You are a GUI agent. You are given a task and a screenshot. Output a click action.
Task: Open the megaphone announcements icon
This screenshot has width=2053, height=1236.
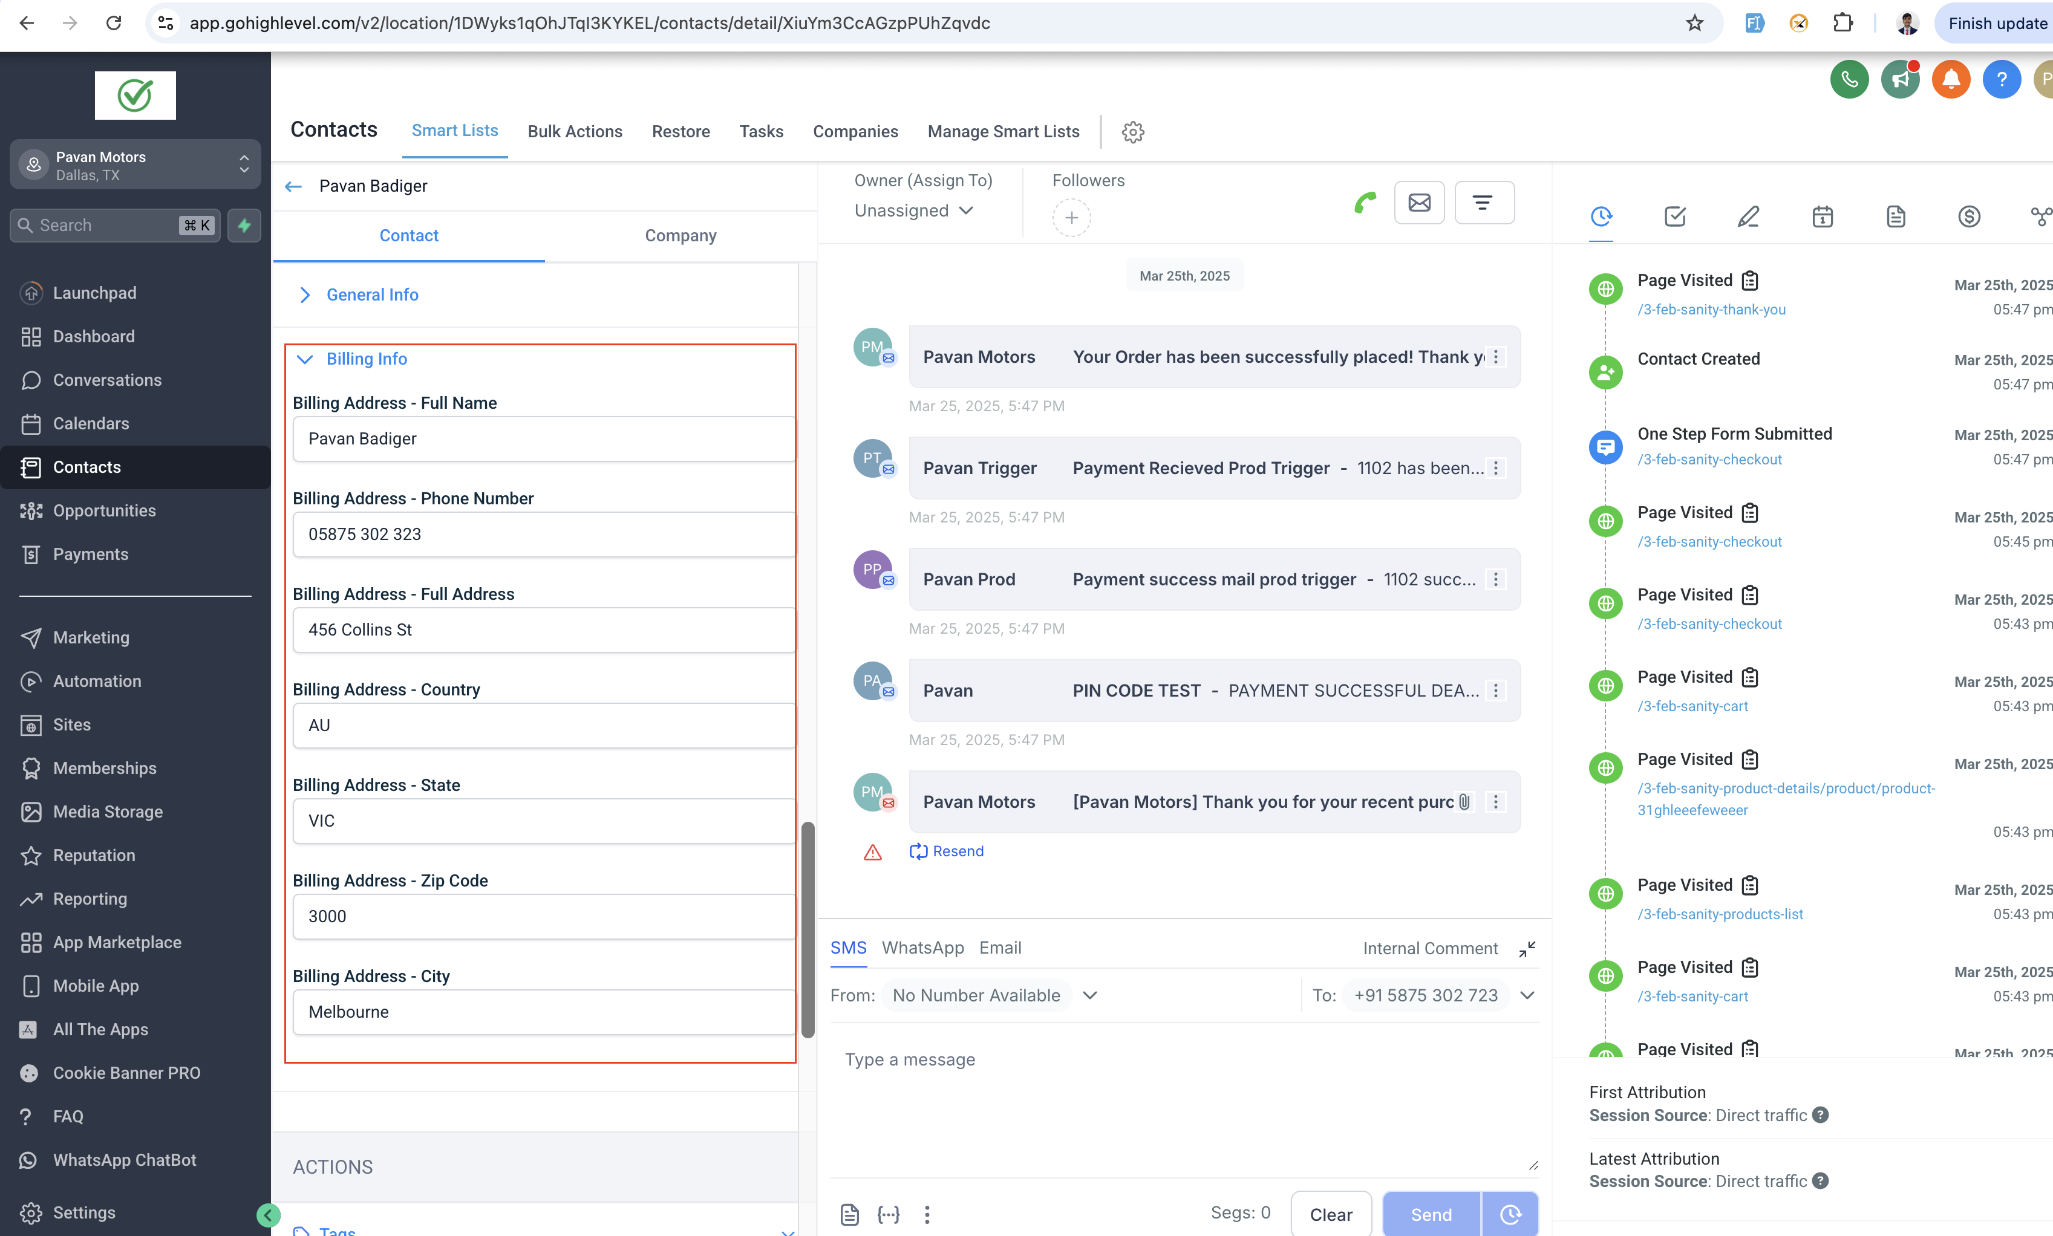(1900, 80)
